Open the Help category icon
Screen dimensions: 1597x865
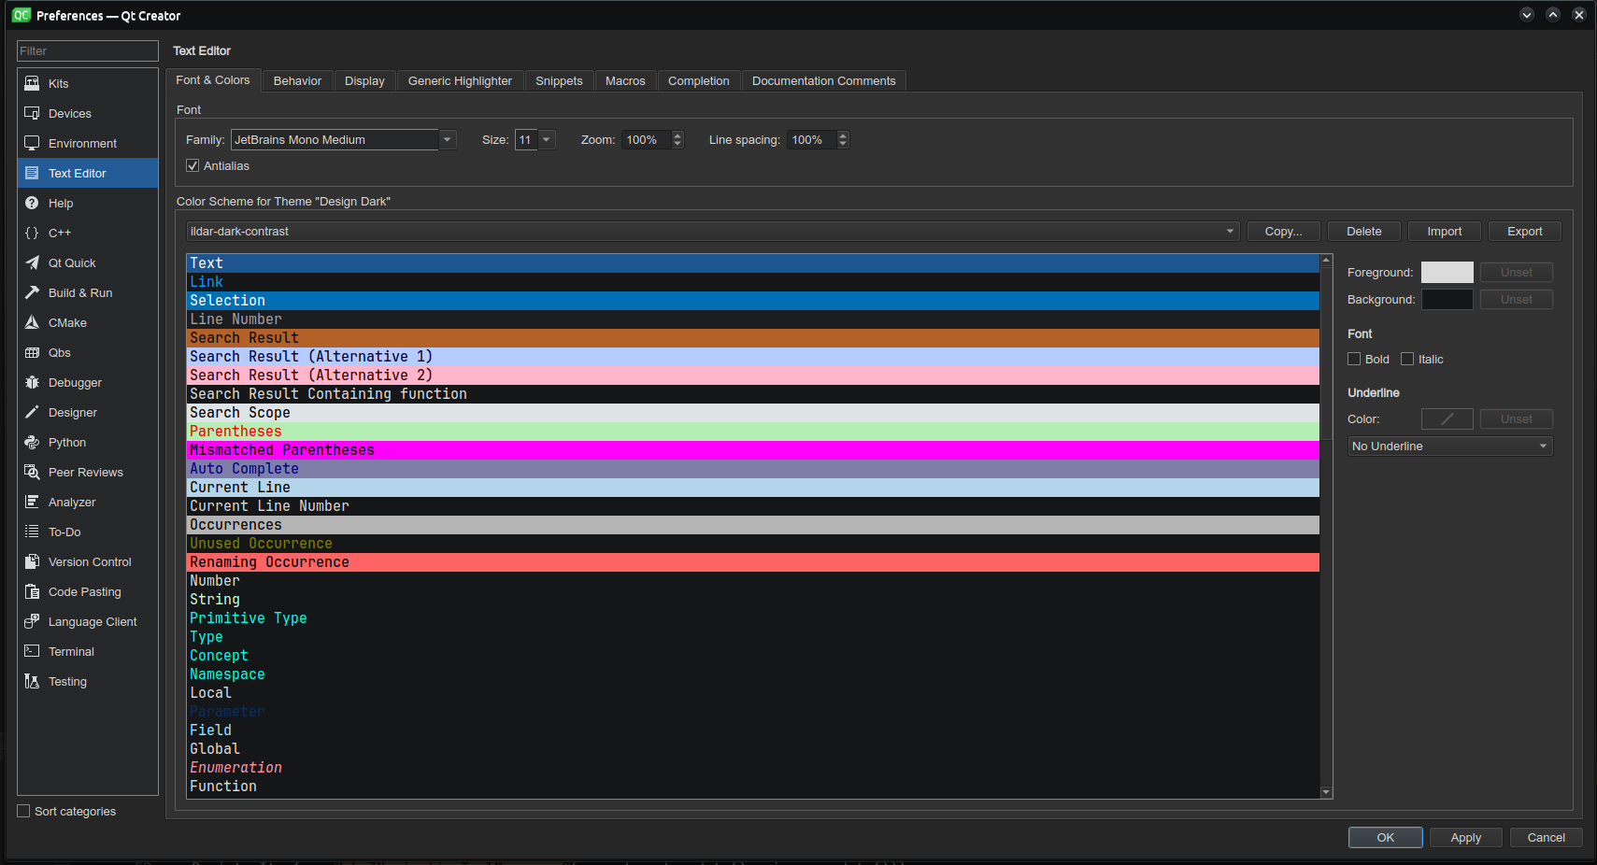pyautogui.click(x=32, y=203)
